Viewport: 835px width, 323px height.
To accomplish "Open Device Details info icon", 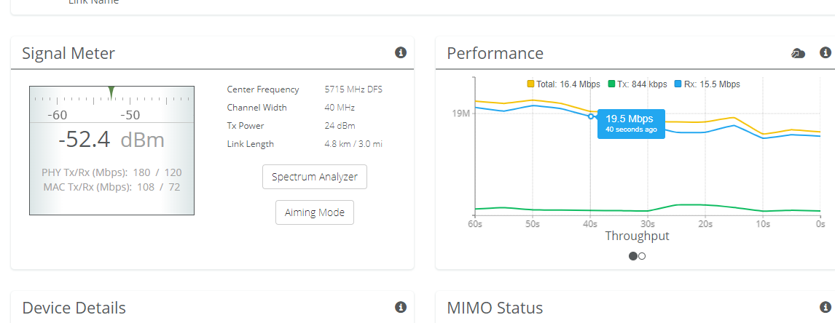I will [400, 307].
